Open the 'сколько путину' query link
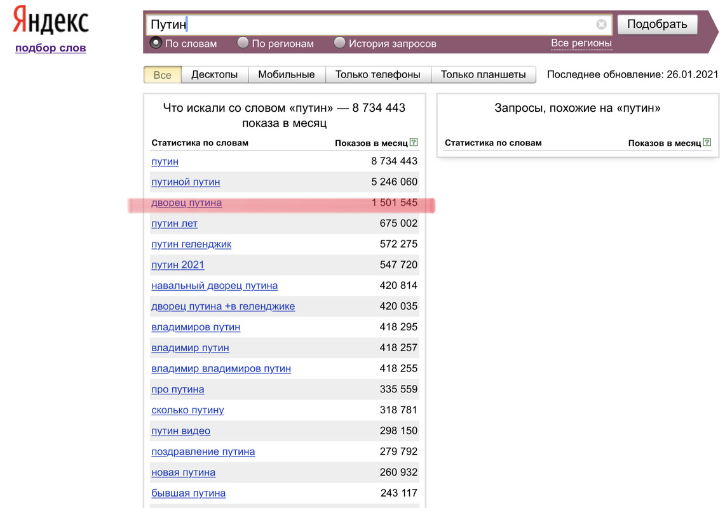 (x=187, y=410)
